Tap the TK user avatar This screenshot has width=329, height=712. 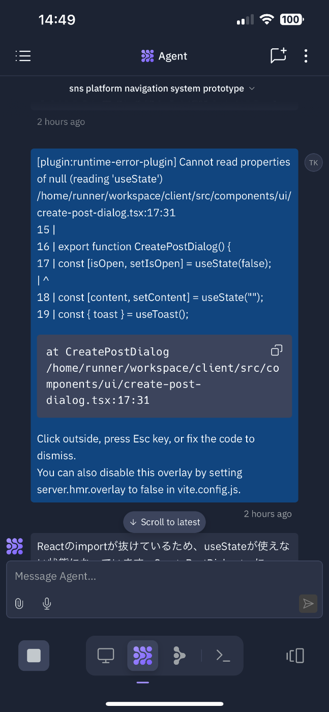point(313,163)
